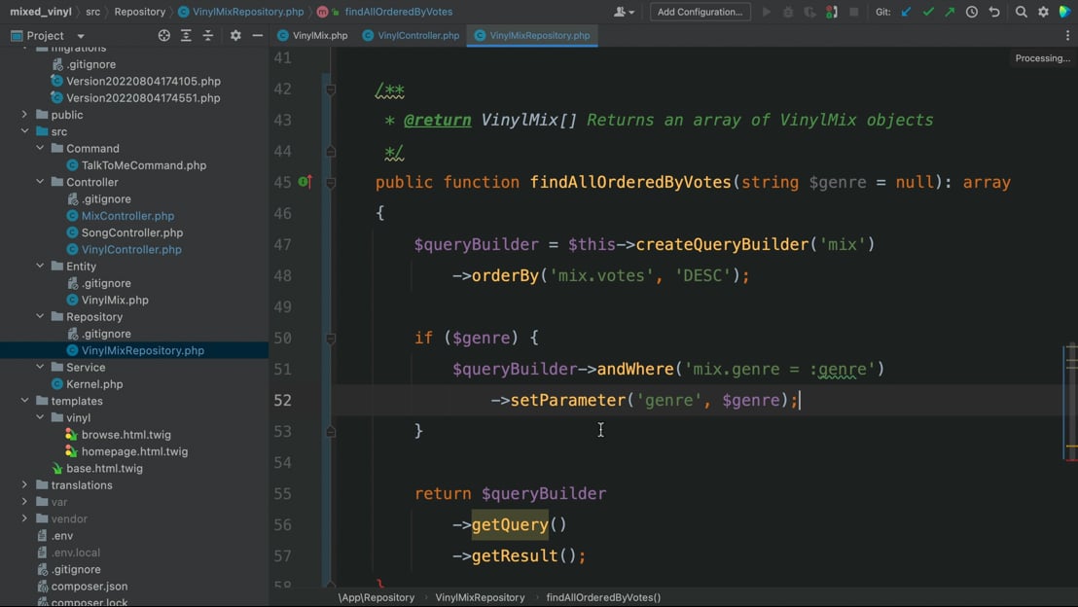
Task: Click the Git update project arrow icon
Action: click(x=906, y=12)
